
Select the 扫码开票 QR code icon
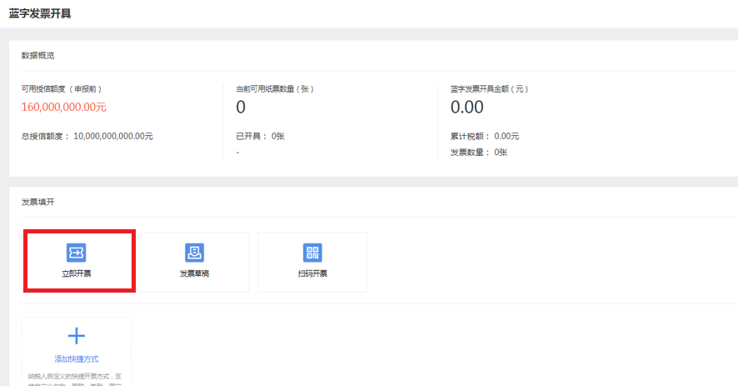(x=312, y=253)
